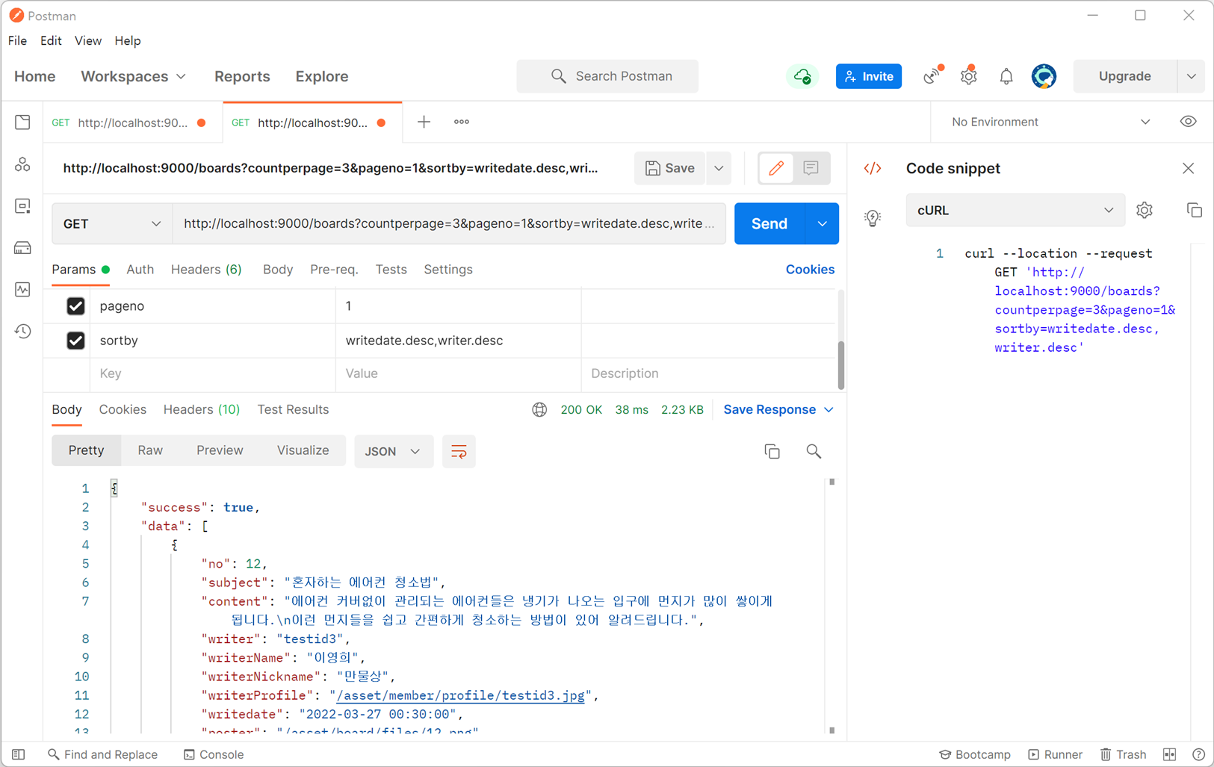Uncheck the sortby parameter
Viewport: 1214px width, 767px height.
(75, 341)
